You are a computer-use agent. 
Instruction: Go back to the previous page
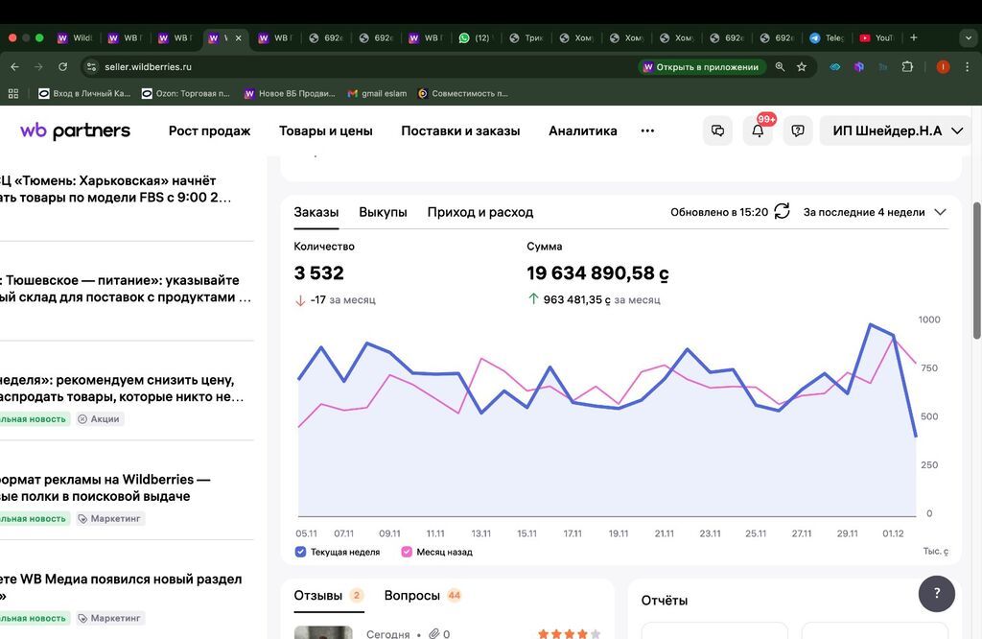click(x=15, y=67)
